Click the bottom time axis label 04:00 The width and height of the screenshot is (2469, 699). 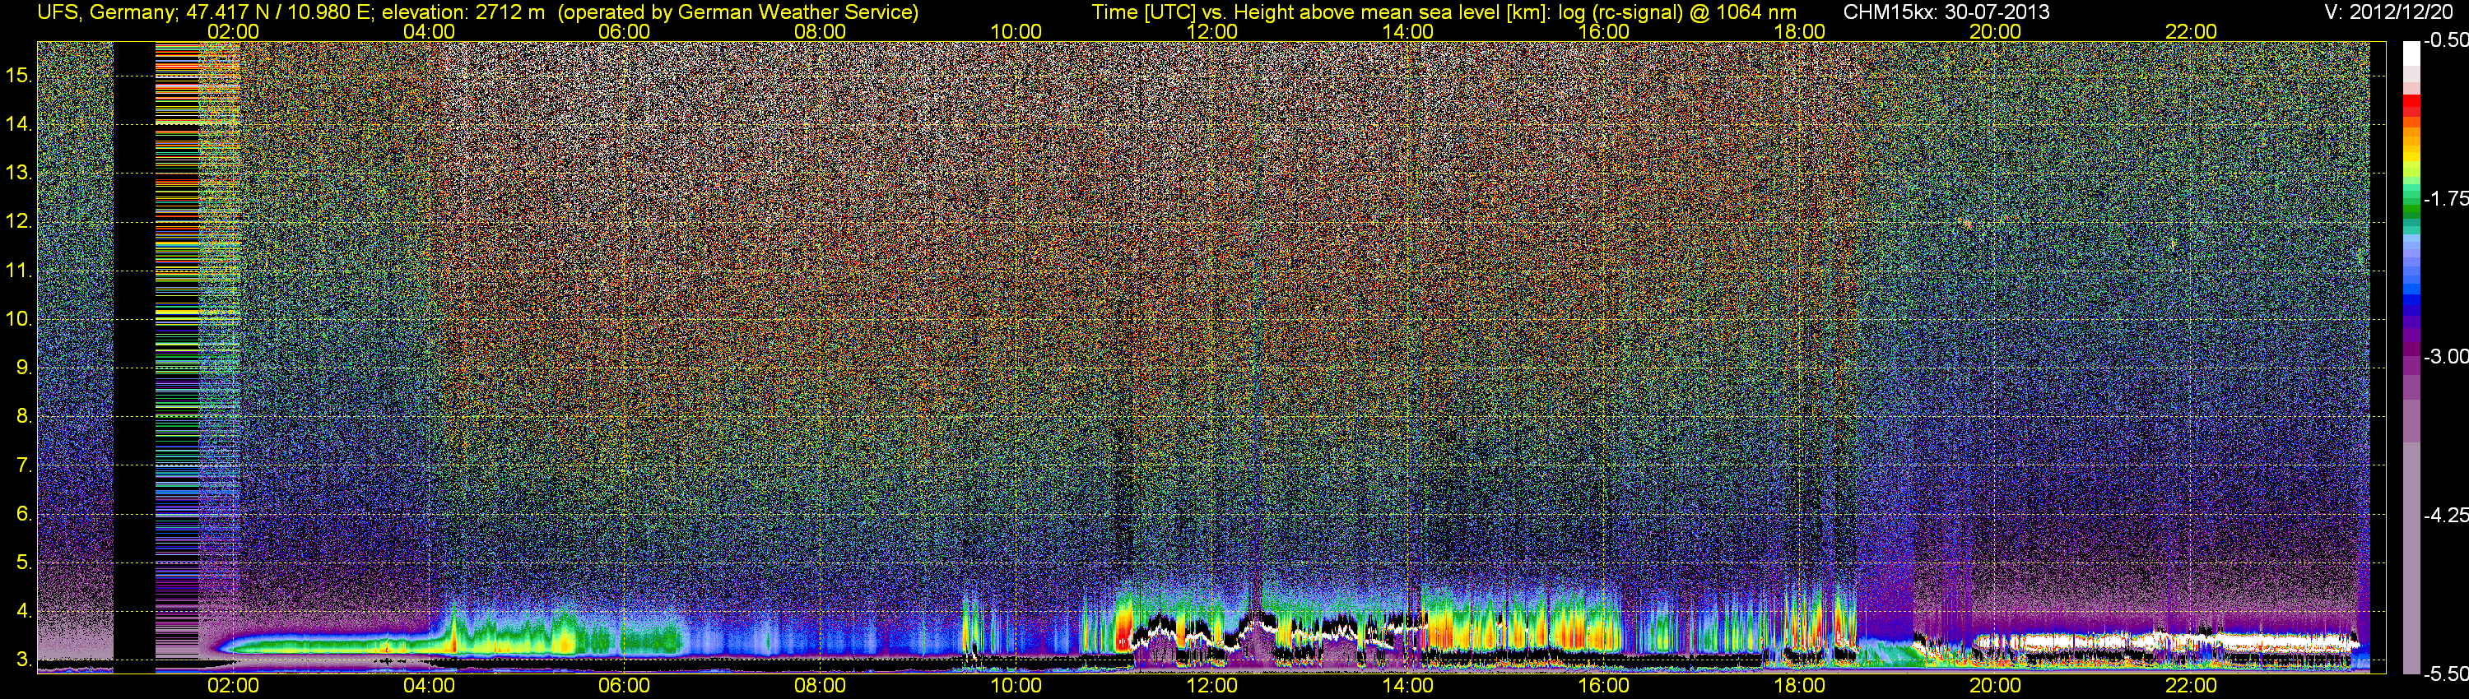coord(429,686)
